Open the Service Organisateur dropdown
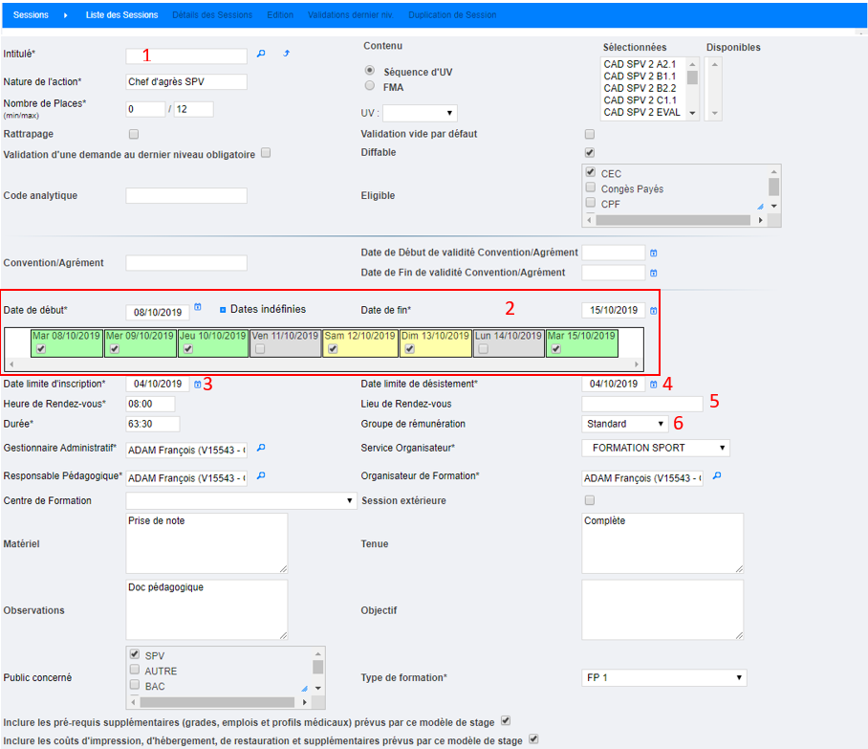868x749 pixels. coord(655,448)
